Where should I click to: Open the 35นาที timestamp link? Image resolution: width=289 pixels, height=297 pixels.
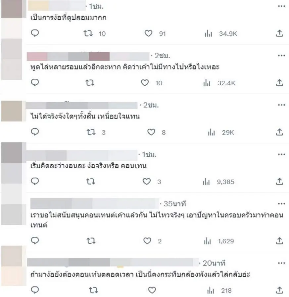175,204
